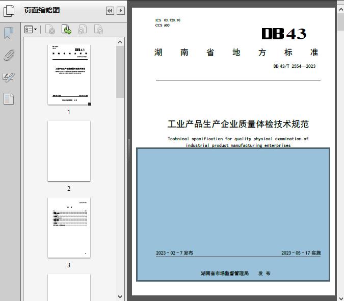Viewport: 344px width, 301px height.
Task: Open the attachments paperclip panel
Action: tap(9, 55)
